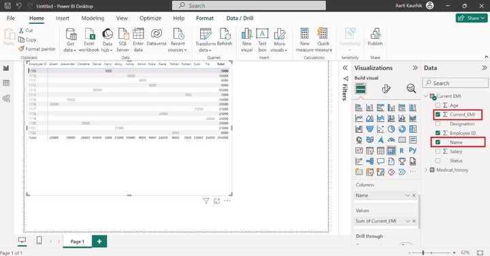Select the scatter chart visual
This screenshot has width=490, height=256.
point(380,129)
